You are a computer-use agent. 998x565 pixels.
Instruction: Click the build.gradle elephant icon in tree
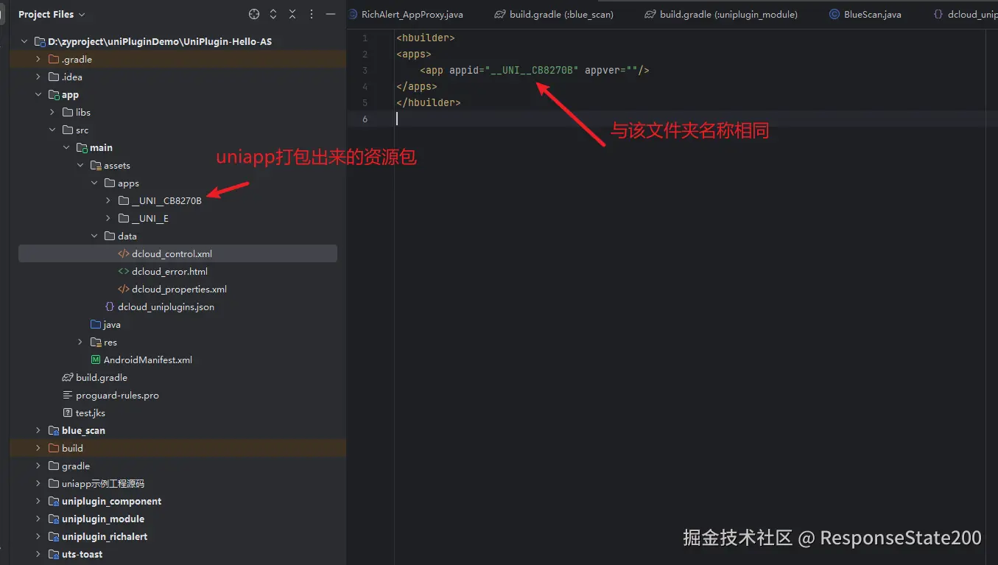pyautogui.click(x=68, y=377)
